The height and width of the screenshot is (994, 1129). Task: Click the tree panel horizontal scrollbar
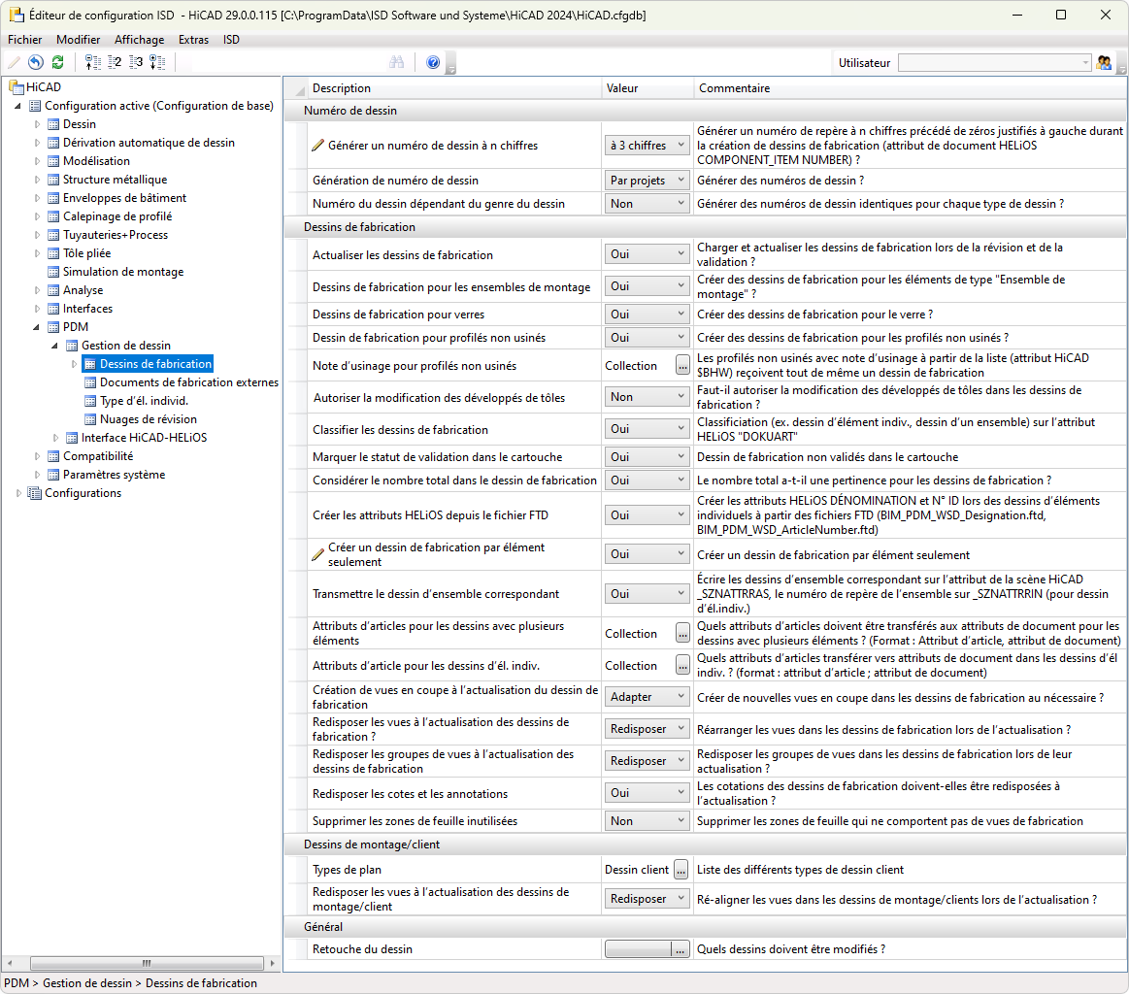coord(146,963)
